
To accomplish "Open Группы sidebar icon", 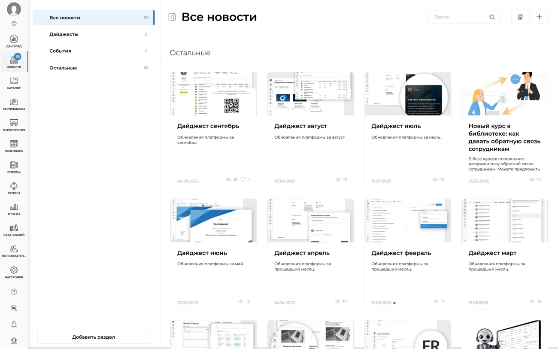I will (14, 188).
